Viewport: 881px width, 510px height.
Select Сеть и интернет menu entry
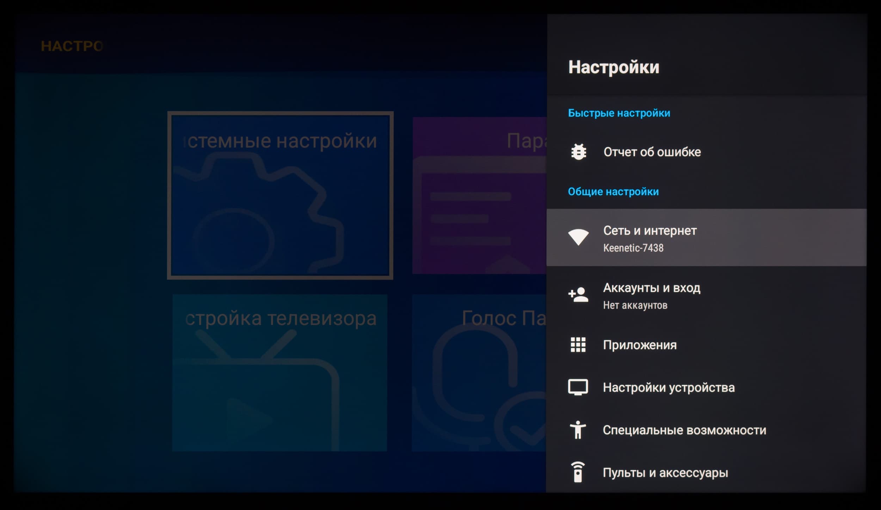click(x=650, y=231)
